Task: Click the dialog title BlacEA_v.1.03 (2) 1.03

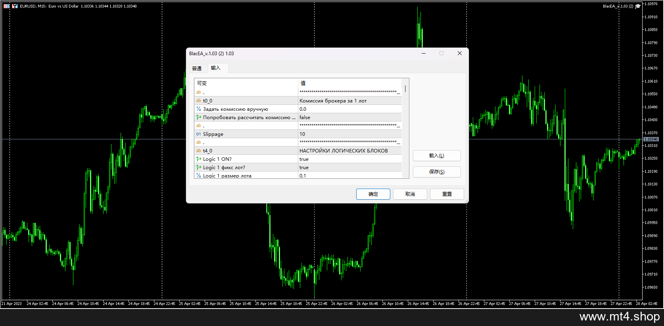Action: 211,54
